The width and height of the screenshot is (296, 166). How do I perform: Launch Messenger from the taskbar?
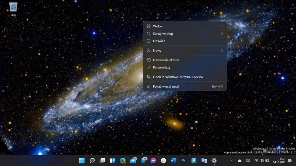pos(153,161)
